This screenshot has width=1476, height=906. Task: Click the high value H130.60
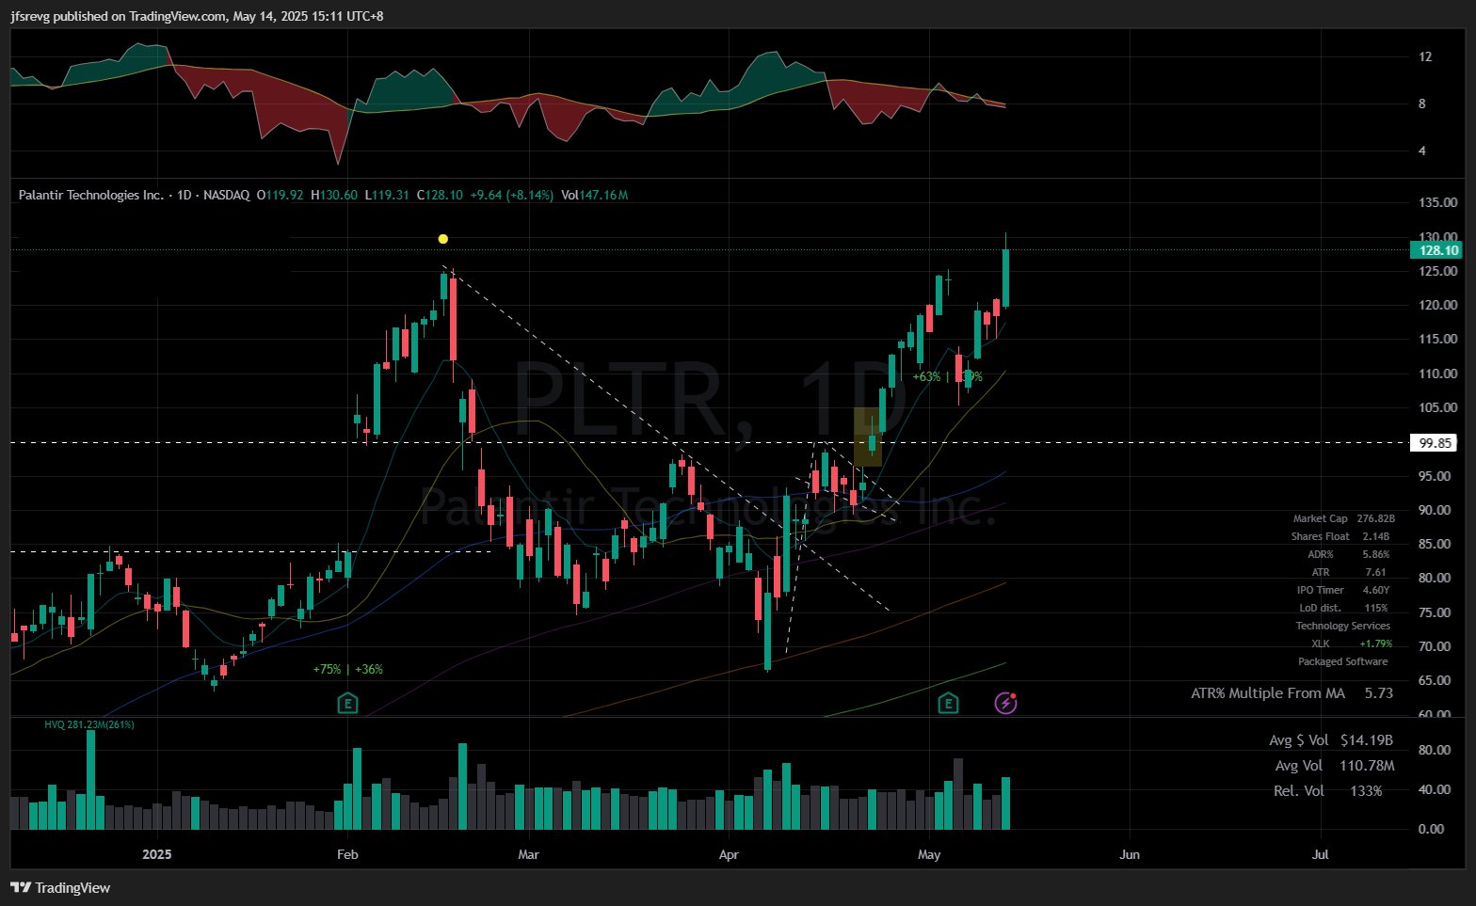coord(334,195)
